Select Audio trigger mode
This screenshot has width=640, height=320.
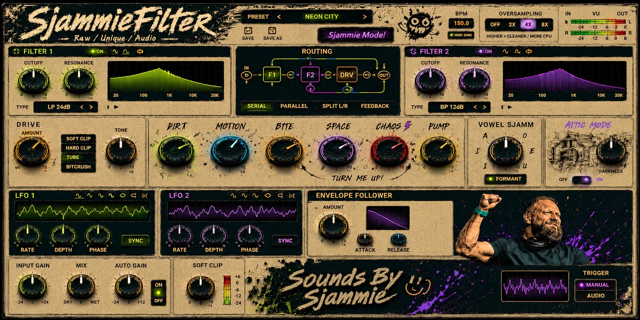(x=595, y=295)
